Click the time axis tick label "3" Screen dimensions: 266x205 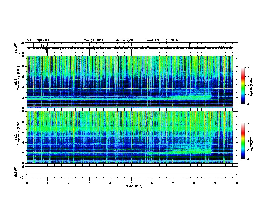point(89,183)
